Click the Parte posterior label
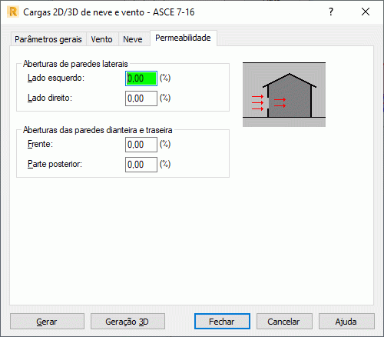384x337 pixels. pyautogui.click(x=55, y=164)
